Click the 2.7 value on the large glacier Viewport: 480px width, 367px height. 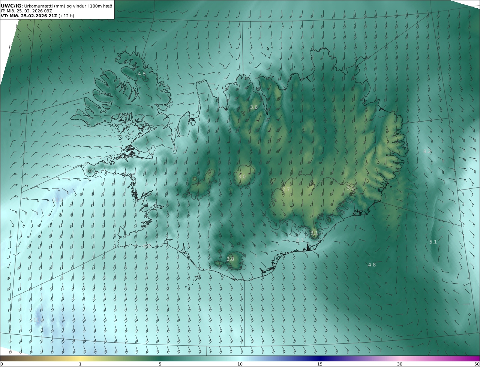coord(286,190)
